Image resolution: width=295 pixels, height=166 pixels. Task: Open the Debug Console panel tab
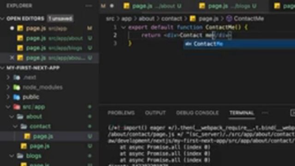click(x=197, y=113)
